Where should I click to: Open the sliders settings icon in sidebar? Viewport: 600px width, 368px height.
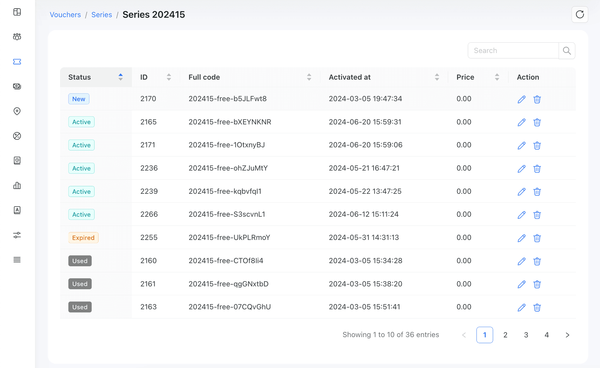point(17,235)
